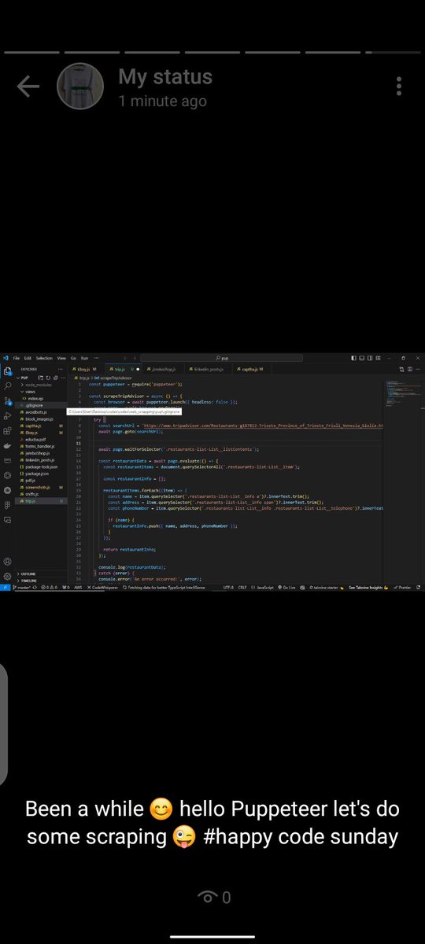Open the Docker icon in the activity bar
425x944 pixels.
point(7,445)
